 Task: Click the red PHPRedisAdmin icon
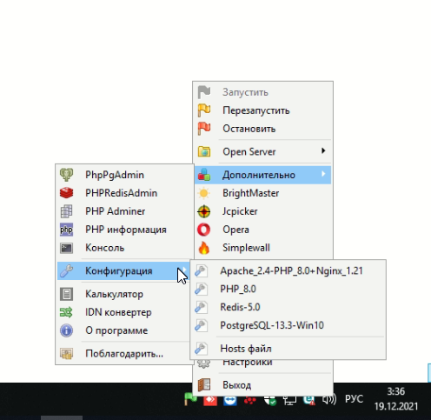point(66,193)
